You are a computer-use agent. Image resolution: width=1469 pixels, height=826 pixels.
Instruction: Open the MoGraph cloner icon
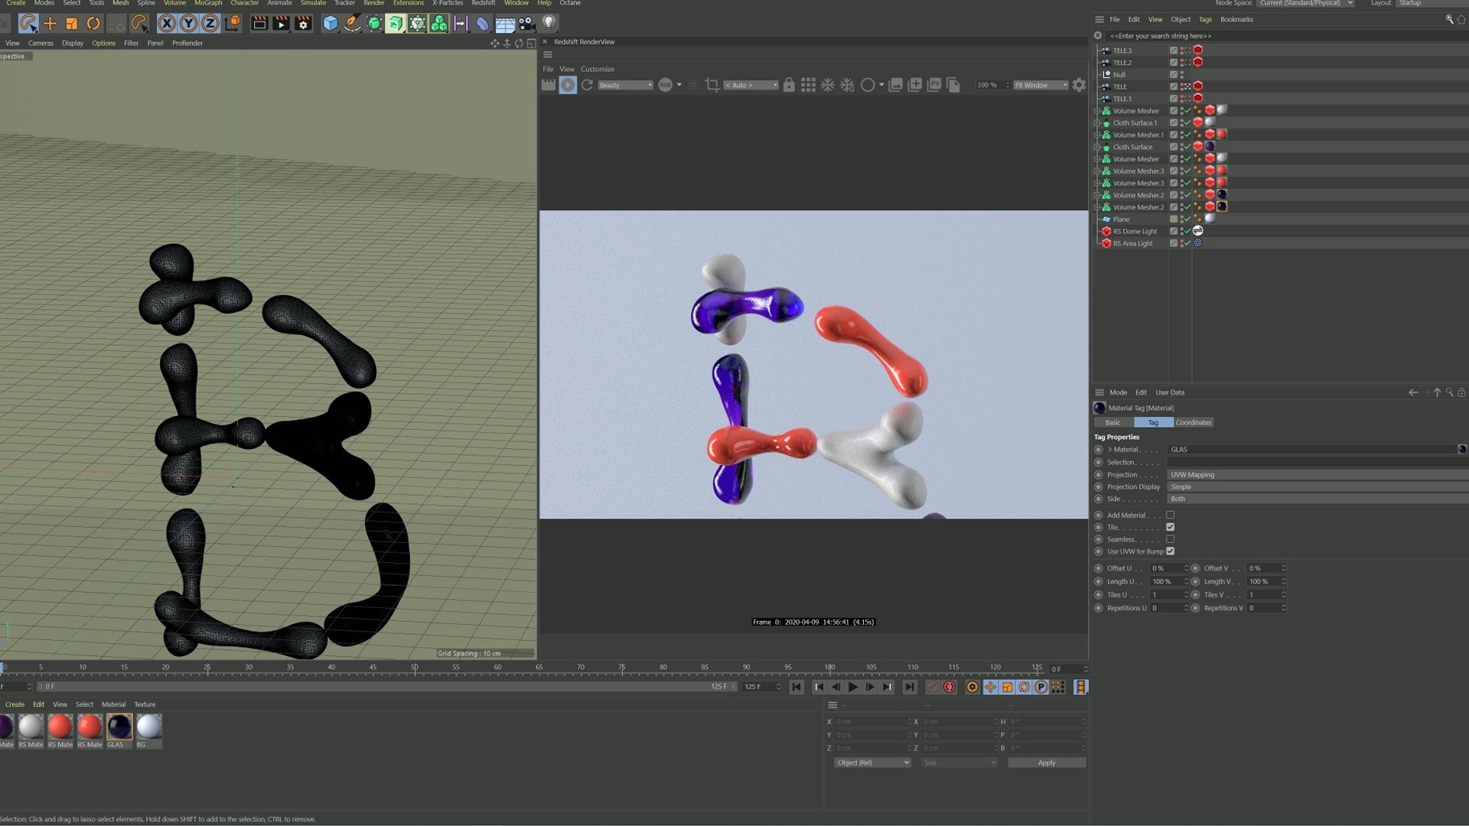(439, 24)
